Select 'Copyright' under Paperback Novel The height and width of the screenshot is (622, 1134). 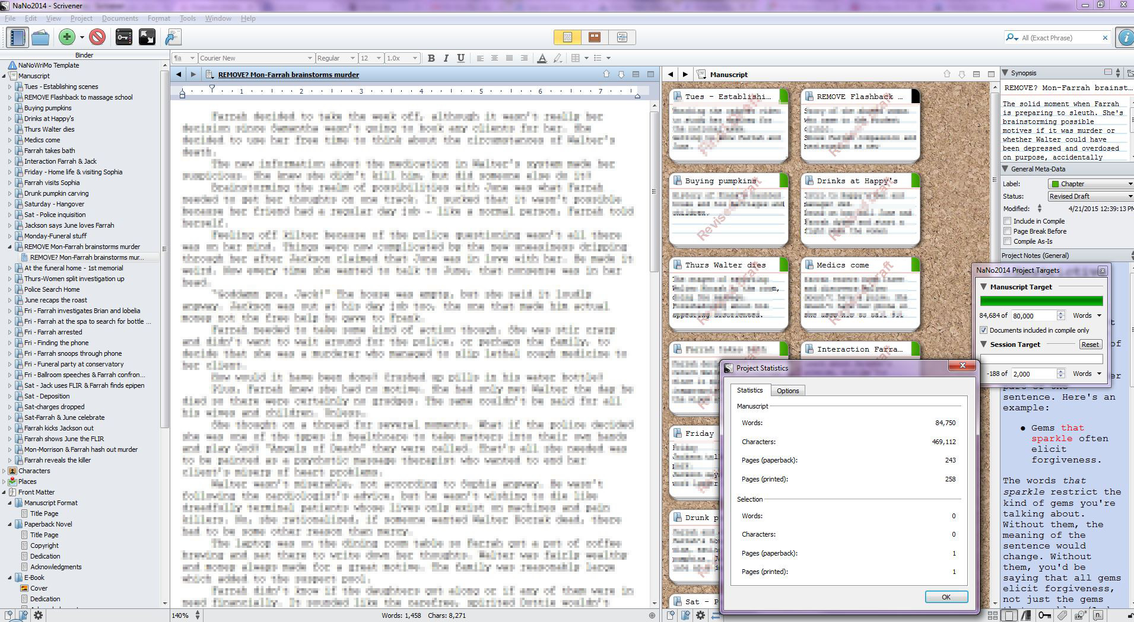tap(45, 546)
